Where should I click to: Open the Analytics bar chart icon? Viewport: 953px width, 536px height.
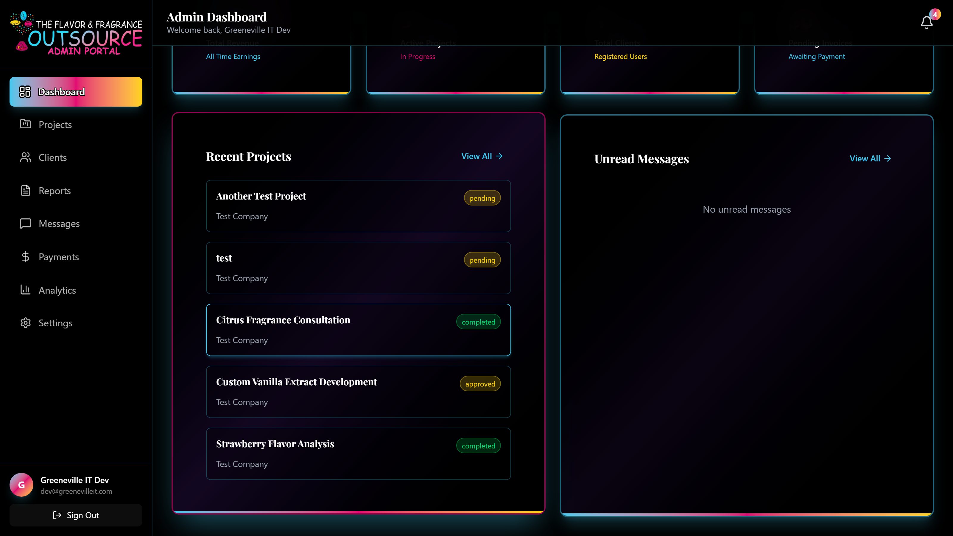point(25,290)
